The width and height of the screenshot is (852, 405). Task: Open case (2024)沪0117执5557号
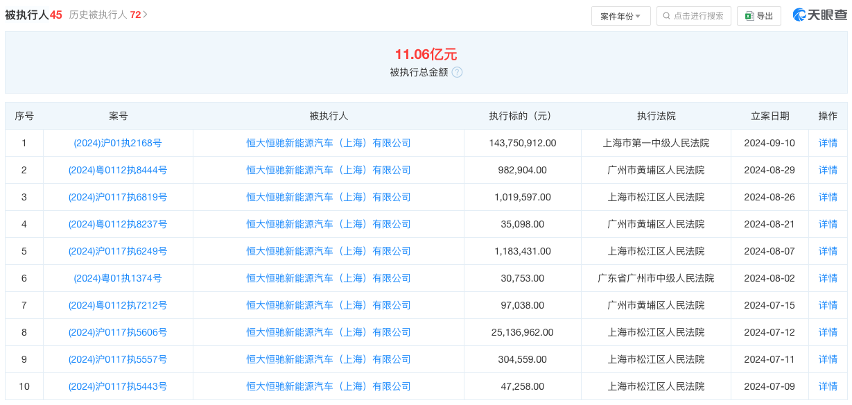[118, 359]
